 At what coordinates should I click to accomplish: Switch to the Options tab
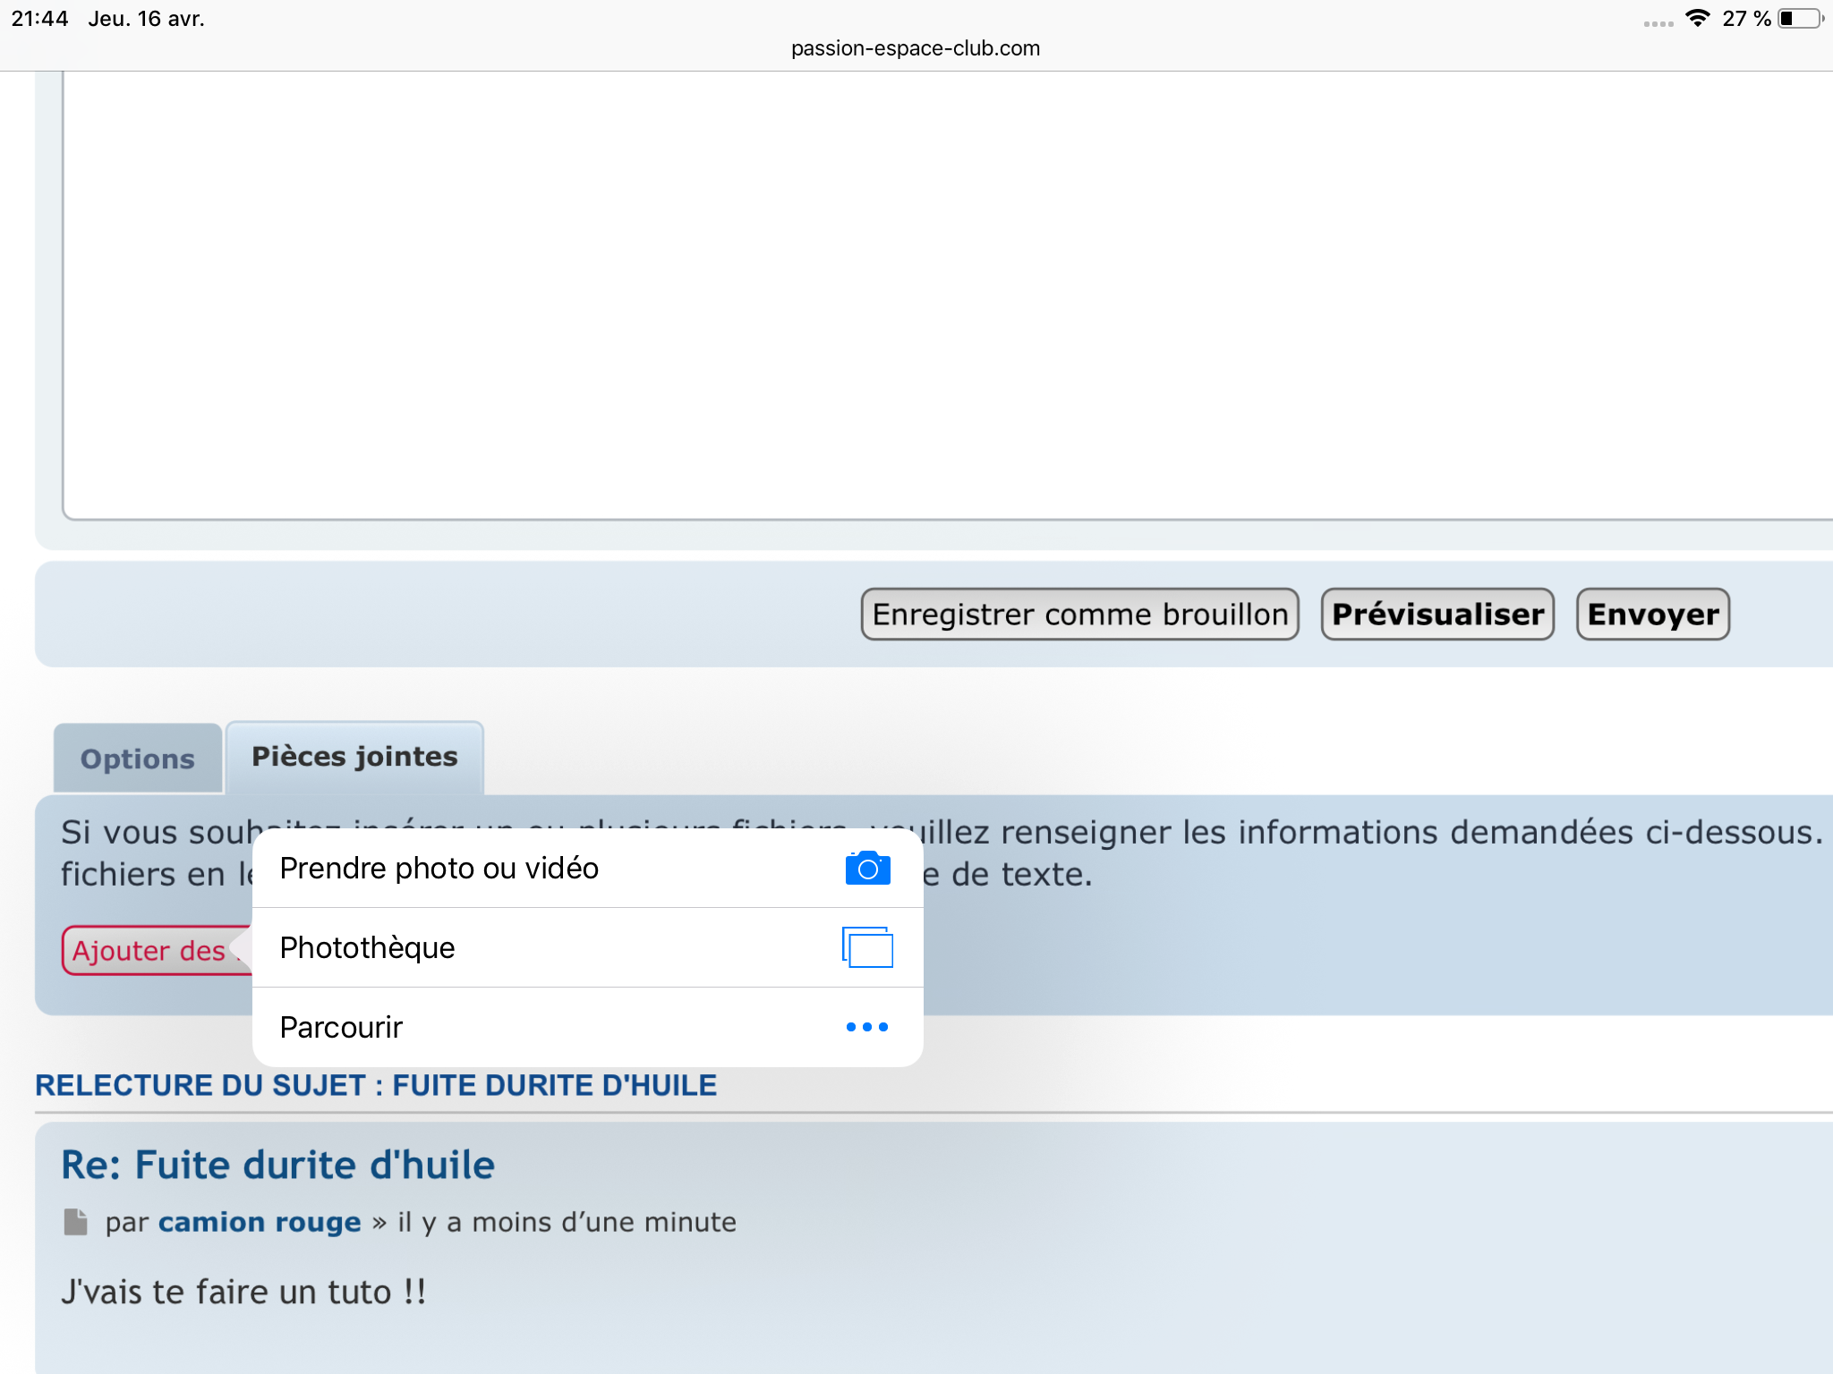(x=138, y=759)
